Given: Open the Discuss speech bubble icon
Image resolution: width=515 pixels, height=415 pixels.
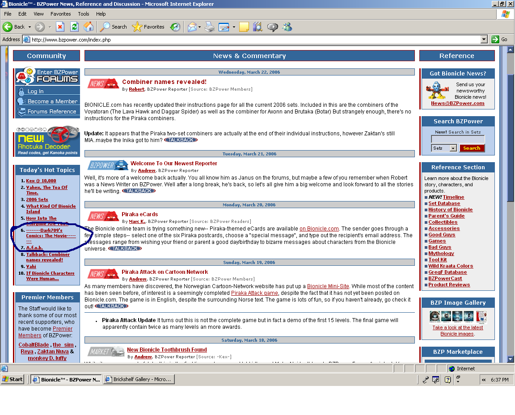Looking at the screenshot, I should (272, 27).
